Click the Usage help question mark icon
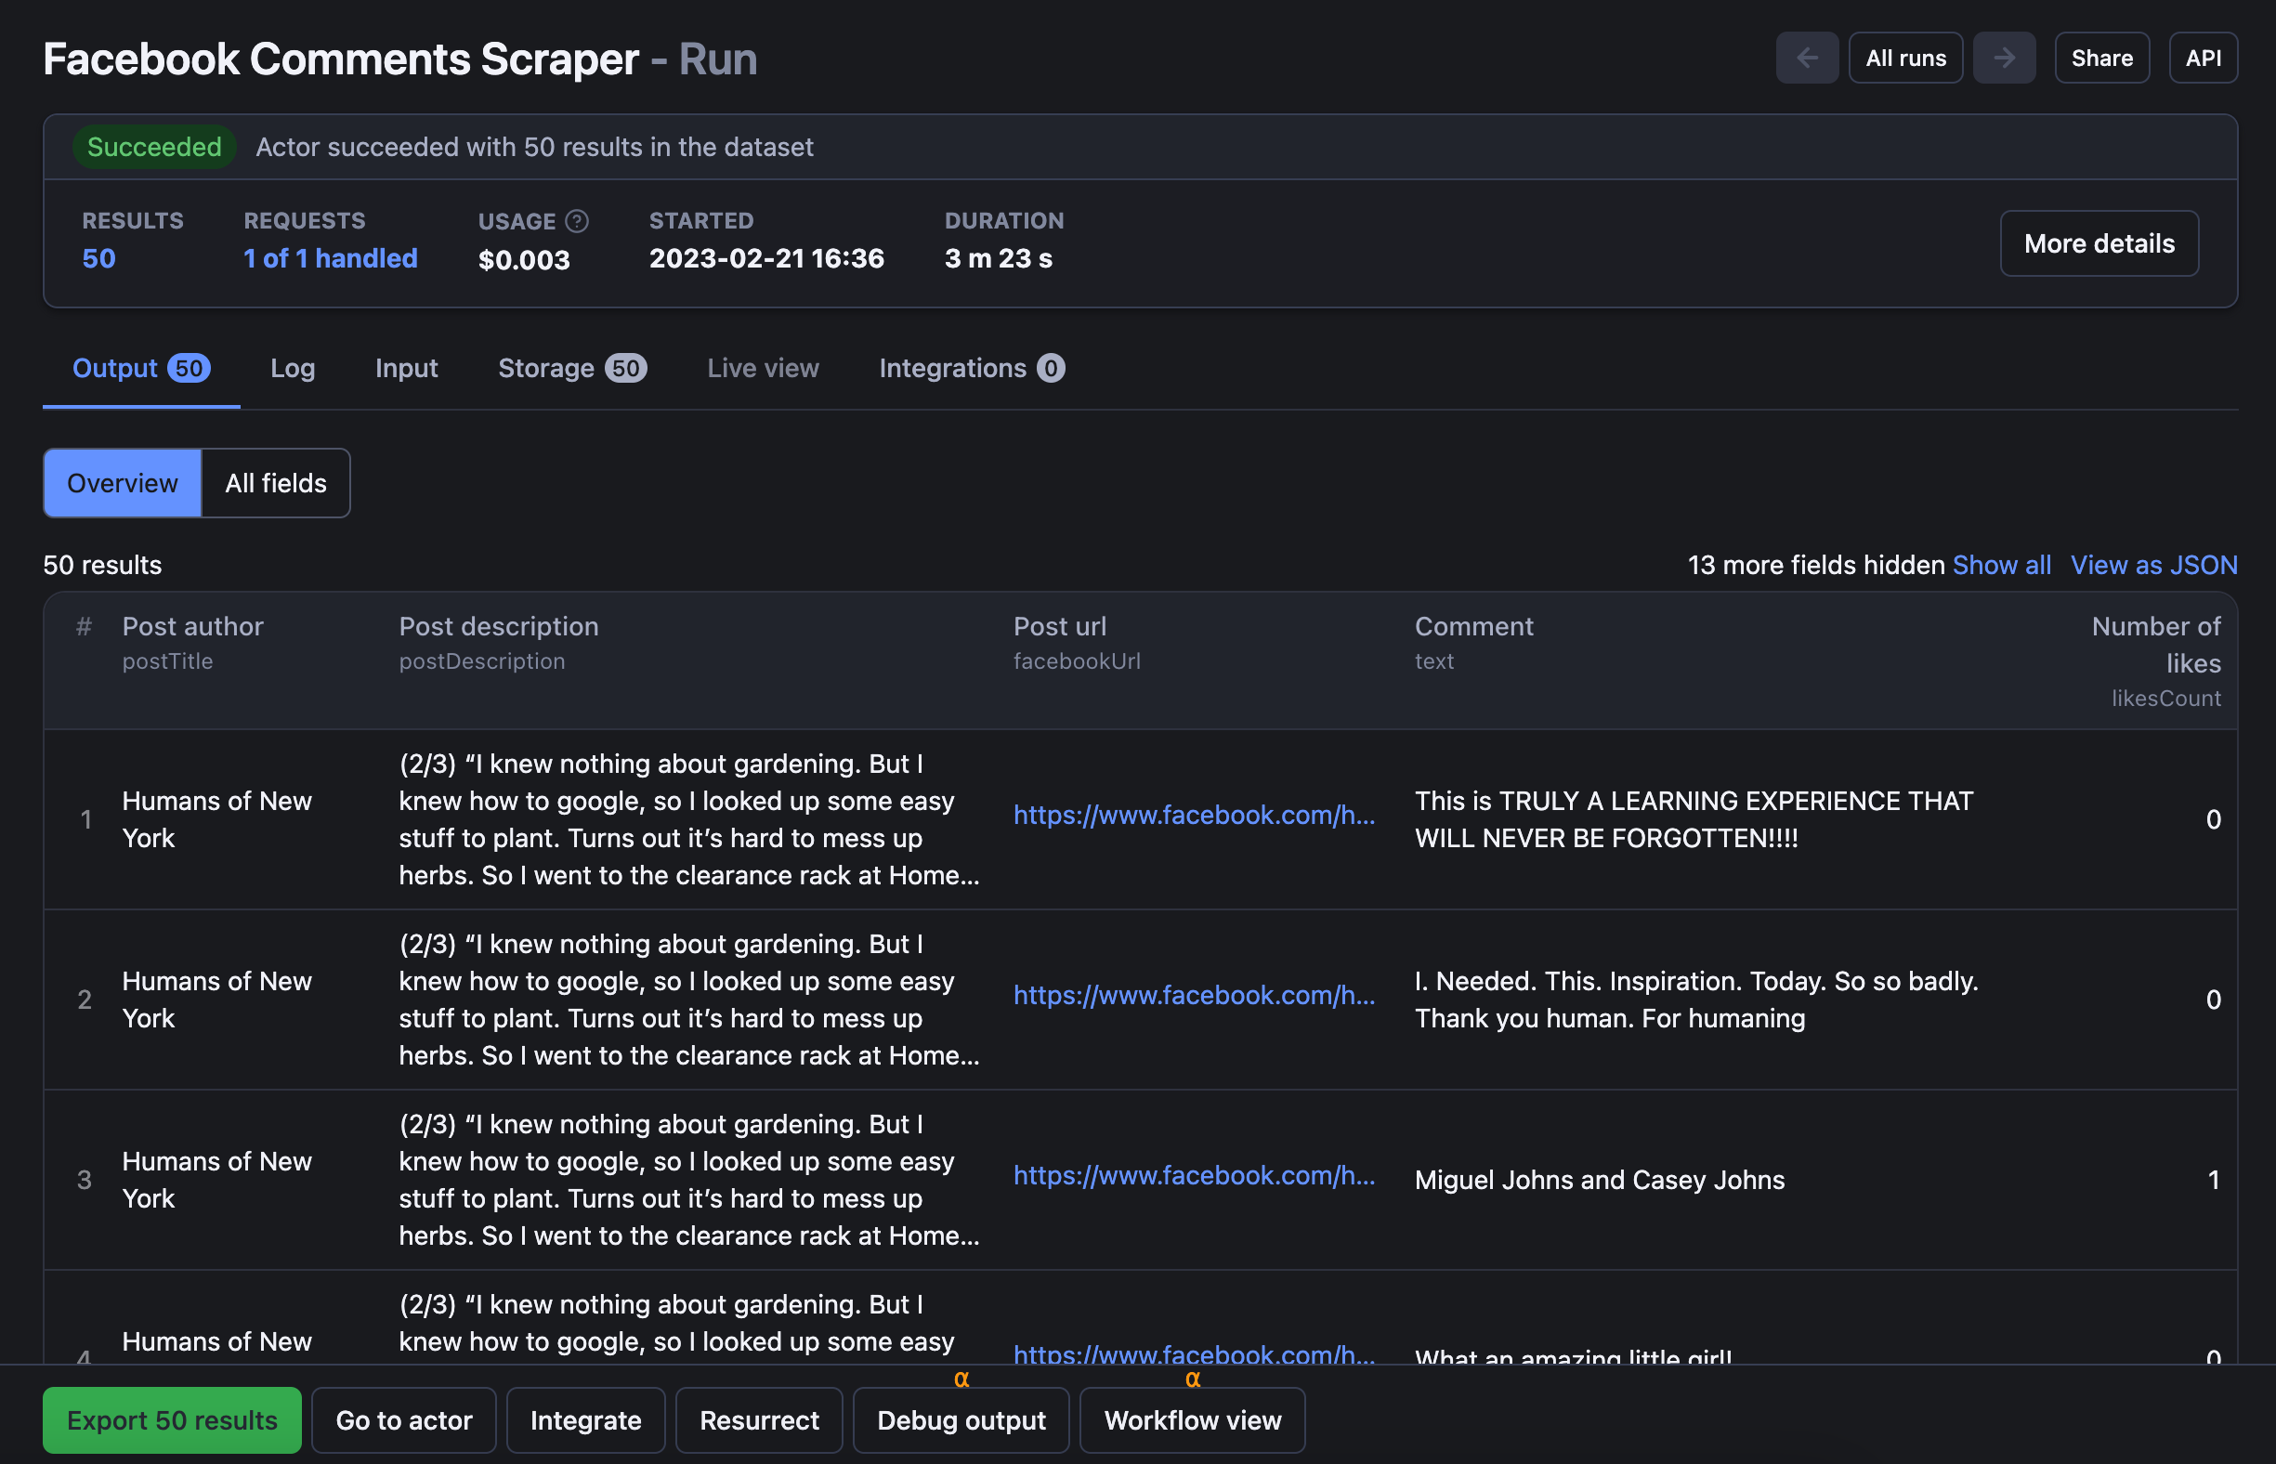The image size is (2276, 1464). pyautogui.click(x=576, y=220)
